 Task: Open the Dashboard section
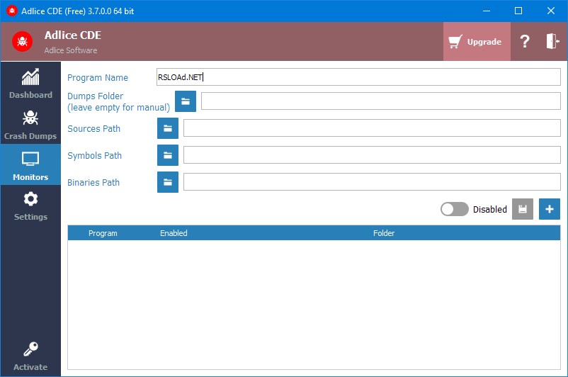(x=30, y=83)
